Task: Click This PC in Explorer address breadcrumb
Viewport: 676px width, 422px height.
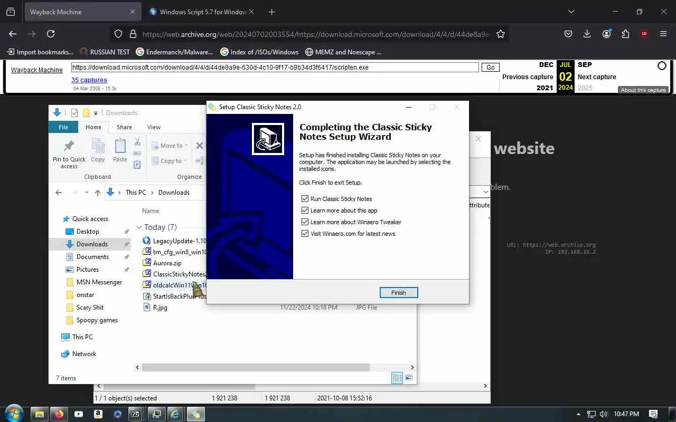Action: [136, 193]
